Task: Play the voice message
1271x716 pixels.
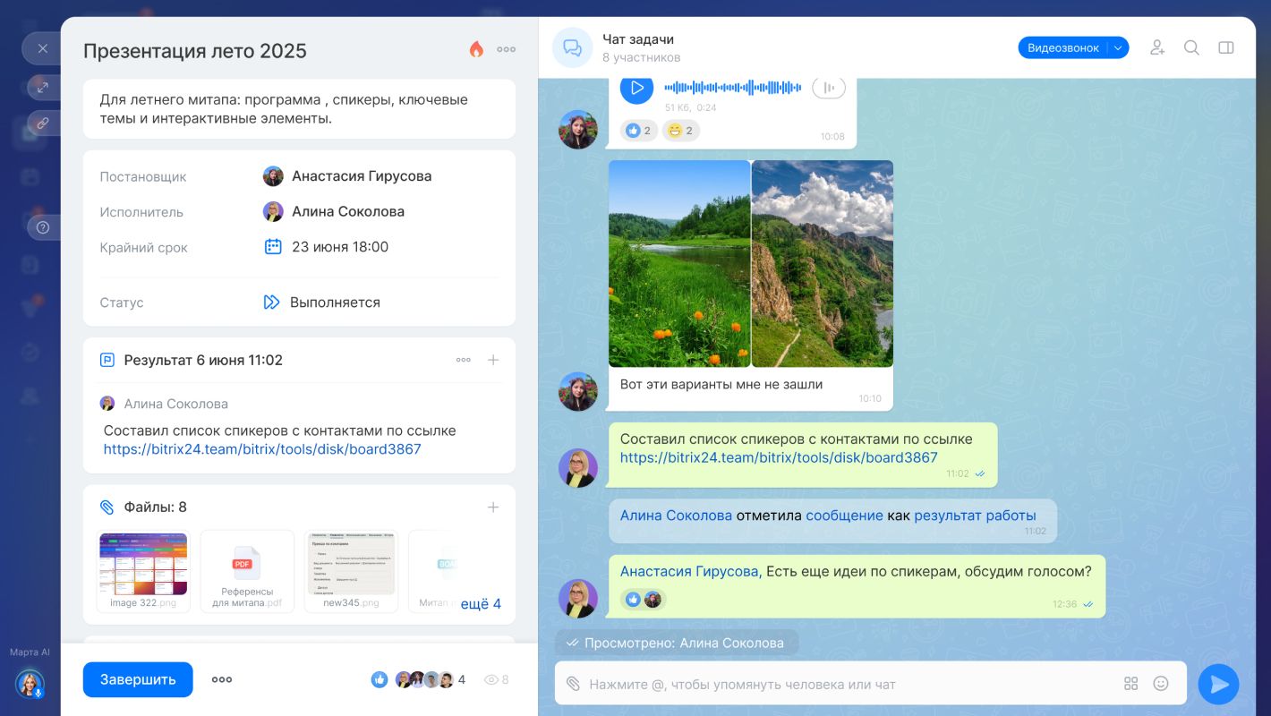Action: pos(636,88)
